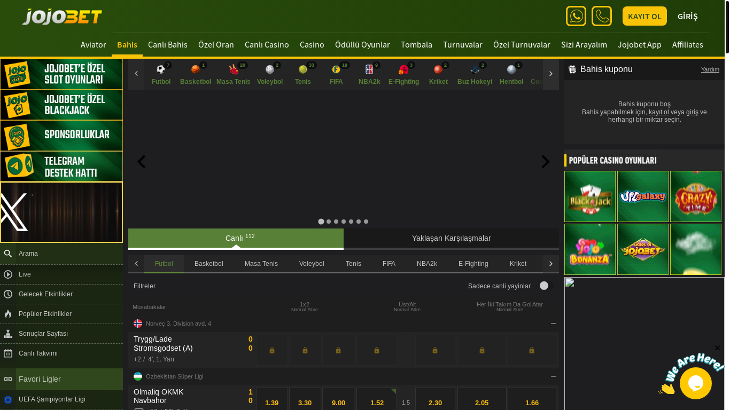Open Sonuçlar Sayfası in sidebar
Screen dimensions: 730x410
coord(61,334)
